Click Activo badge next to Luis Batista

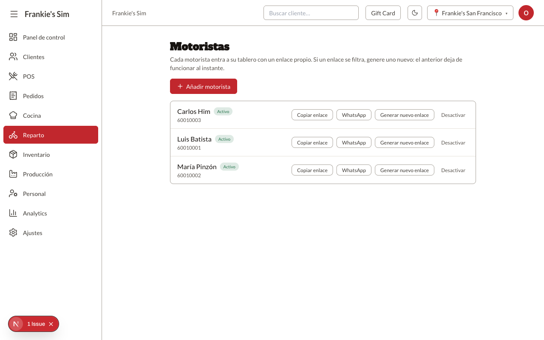[x=224, y=139]
